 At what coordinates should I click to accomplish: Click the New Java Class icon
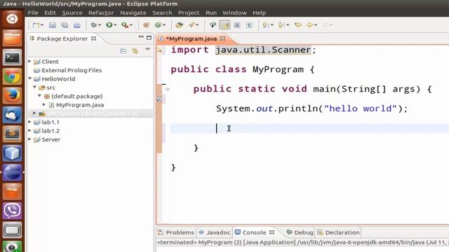pyautogui.click(x=158, y=25)
